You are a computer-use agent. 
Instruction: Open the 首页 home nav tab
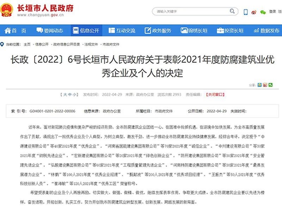coord(16,31)
